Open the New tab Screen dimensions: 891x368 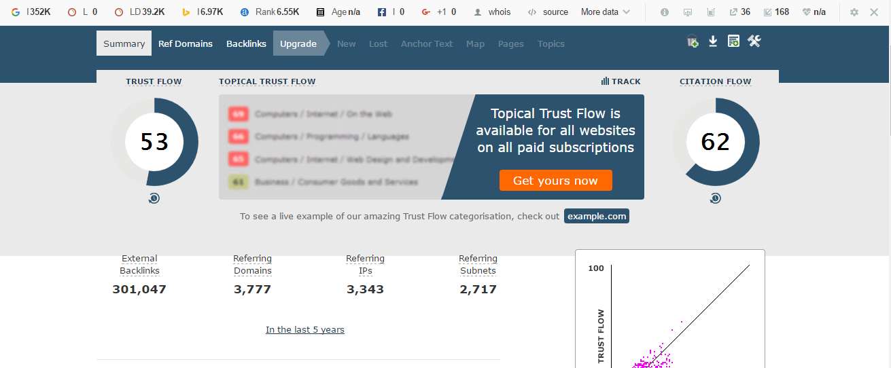346,43
